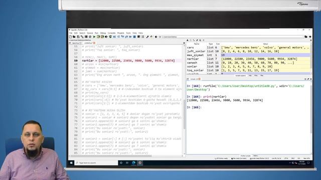Open the Tools menu
Viewport: 321px width, 180px height.
pos(128,33)
